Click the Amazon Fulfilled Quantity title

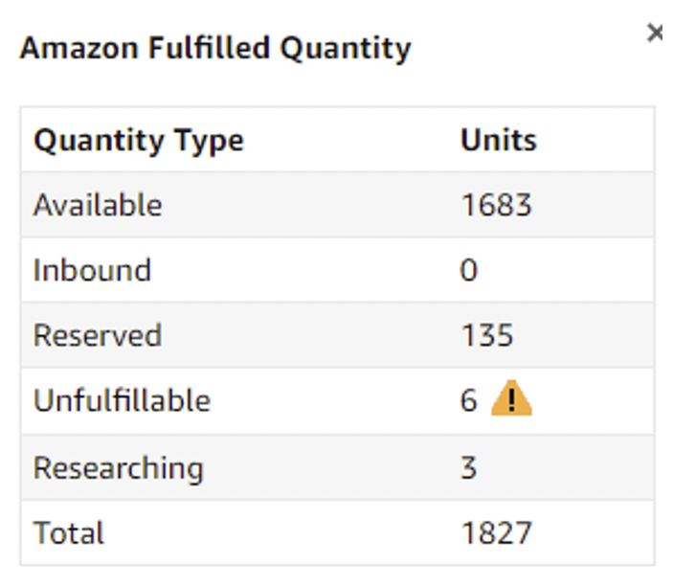pyautogui.click(x=215, y=48)
